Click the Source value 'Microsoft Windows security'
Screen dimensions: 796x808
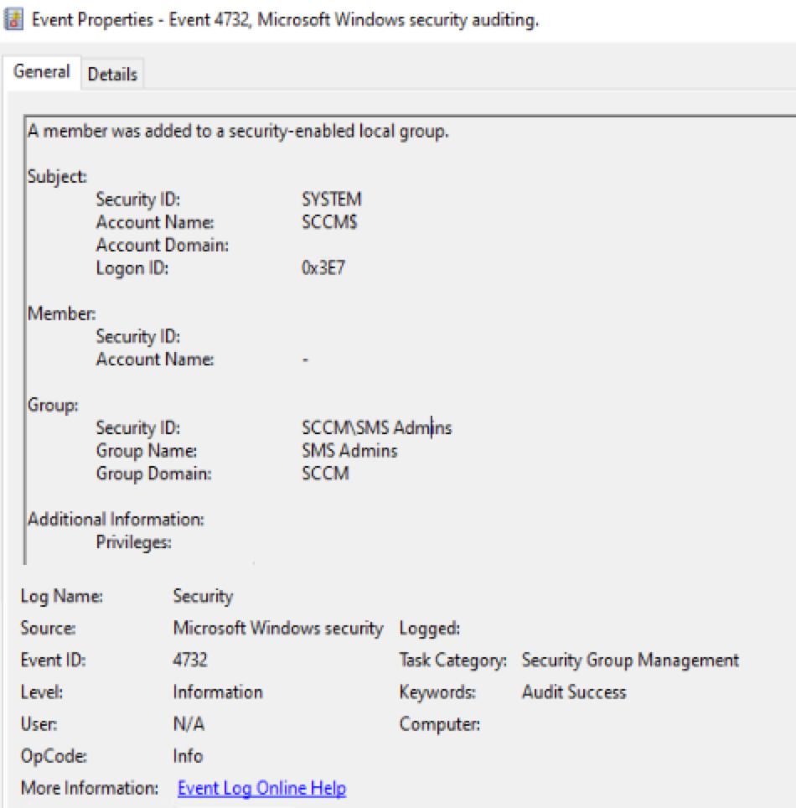click(x=278, y=628)
